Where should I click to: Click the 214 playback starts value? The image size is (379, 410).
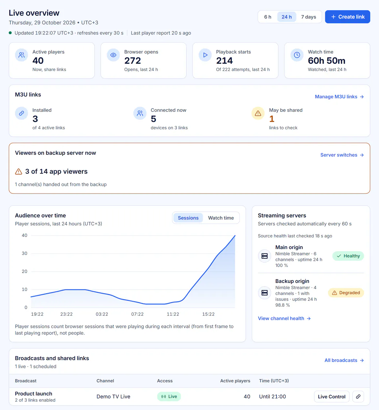(x=224, y=61)
